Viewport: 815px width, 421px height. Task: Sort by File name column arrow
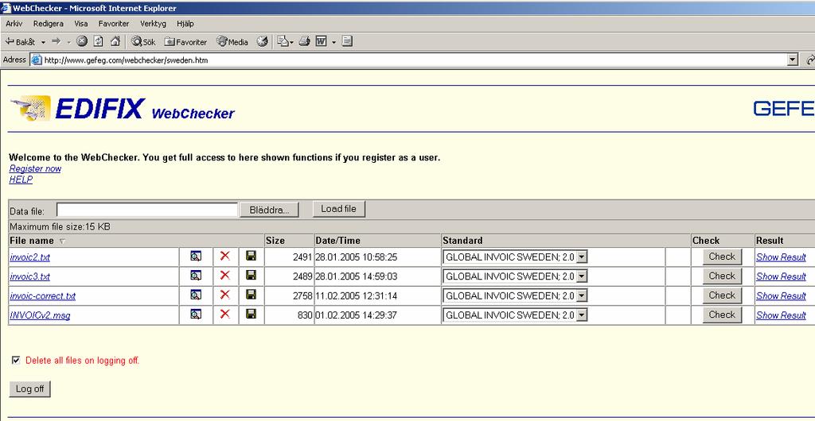coord(62,241)
